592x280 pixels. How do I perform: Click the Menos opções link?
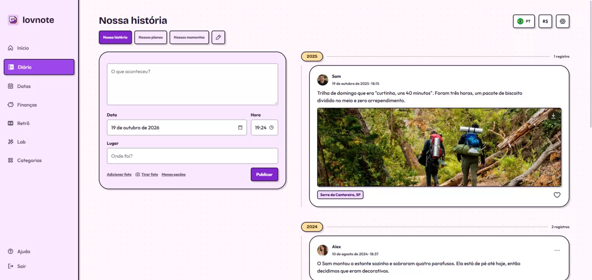173,175
